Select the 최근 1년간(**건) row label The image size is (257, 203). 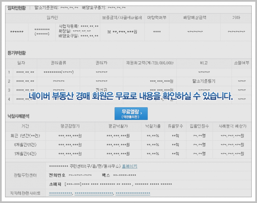[x=25, y=136]
